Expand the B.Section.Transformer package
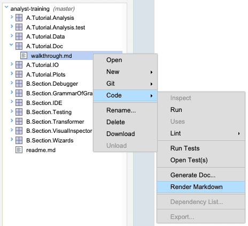The width and height of the screenshot is (248, 226). 12,120
